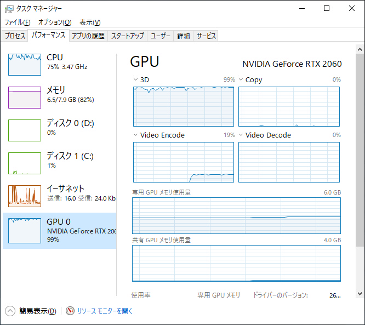Select the イーサネット thumbnail graph
The width and height of the screenshot is (365, 325).
pos(25,196)
